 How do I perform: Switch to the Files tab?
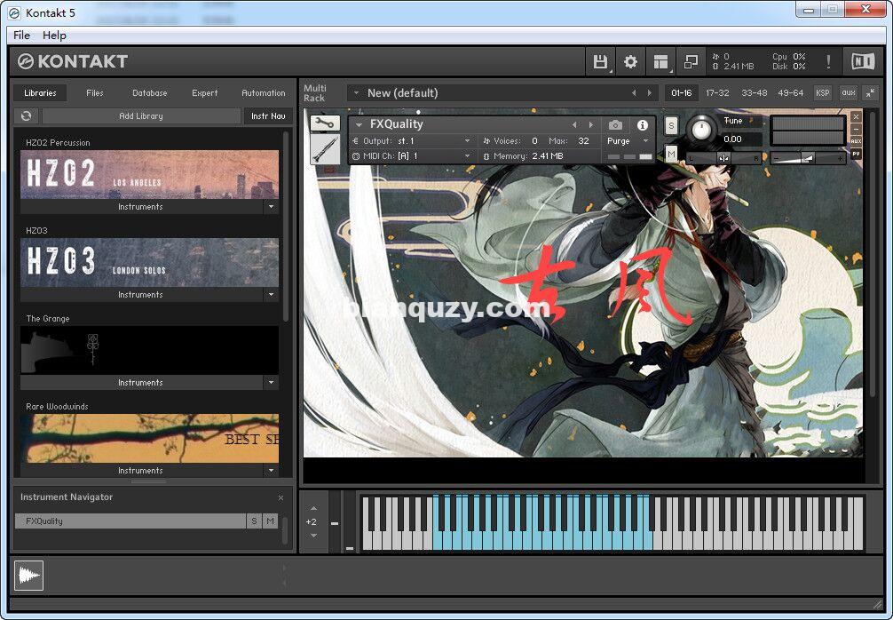tap(95, 93)
